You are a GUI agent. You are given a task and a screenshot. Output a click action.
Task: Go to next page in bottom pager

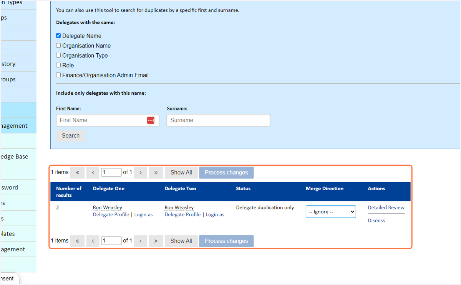point(141,241)
